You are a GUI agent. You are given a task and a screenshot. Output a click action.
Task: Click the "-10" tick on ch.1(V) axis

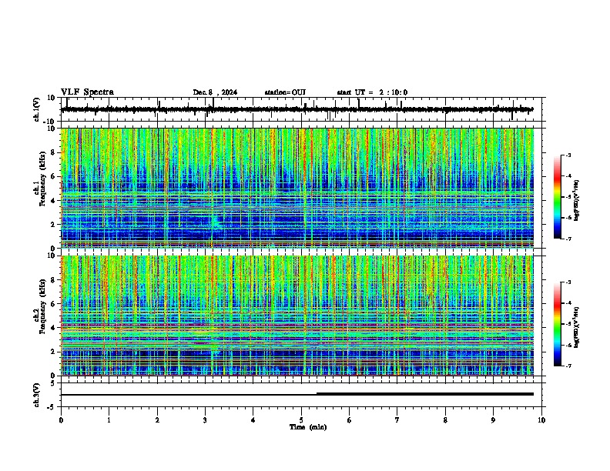click(x=49, y=122)
